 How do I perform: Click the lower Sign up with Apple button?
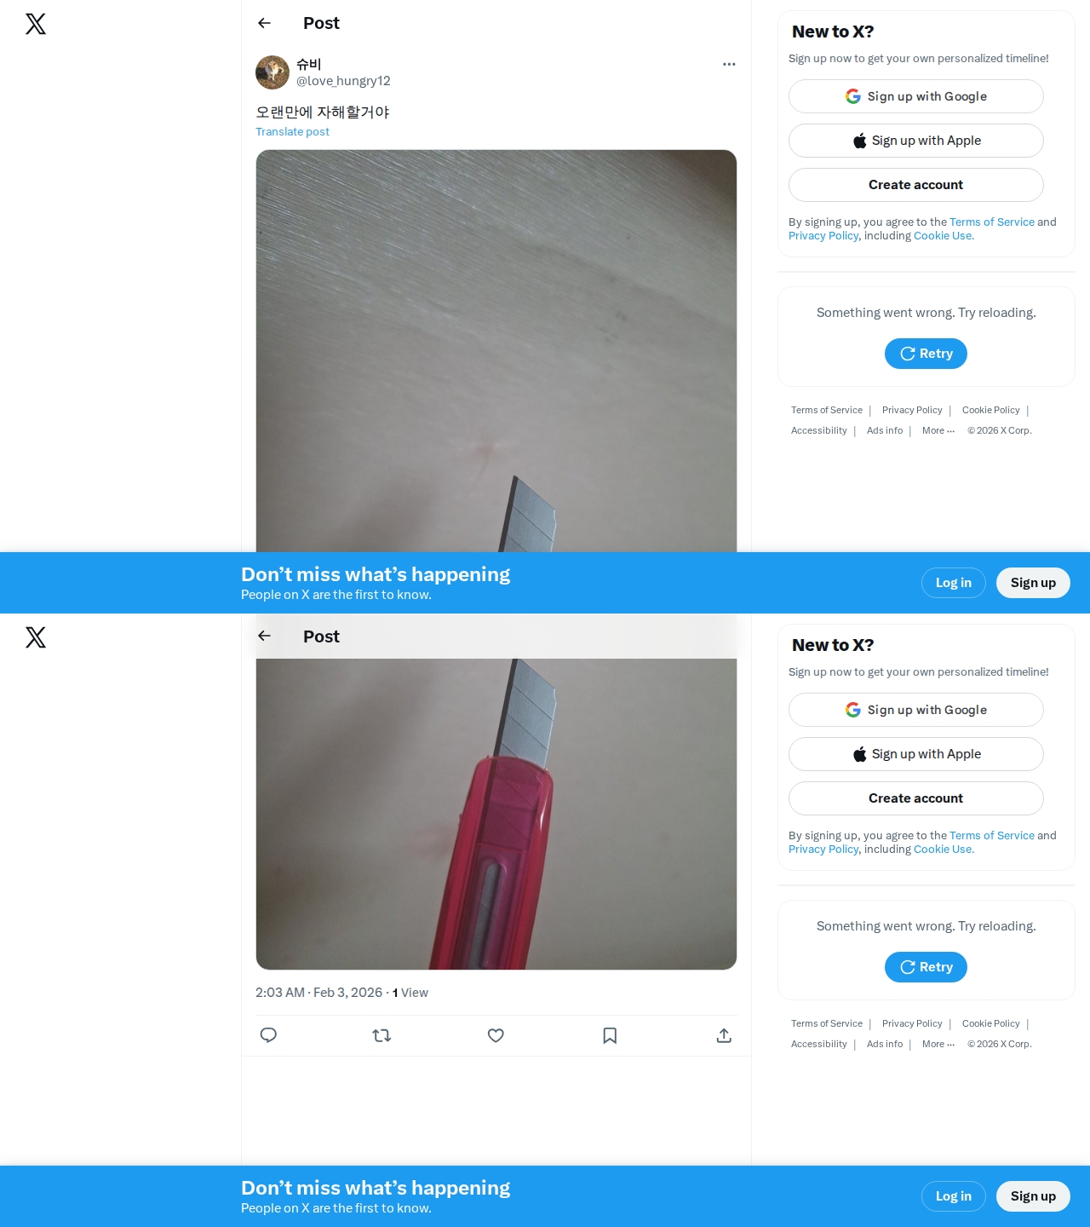(x=916, y=754)
